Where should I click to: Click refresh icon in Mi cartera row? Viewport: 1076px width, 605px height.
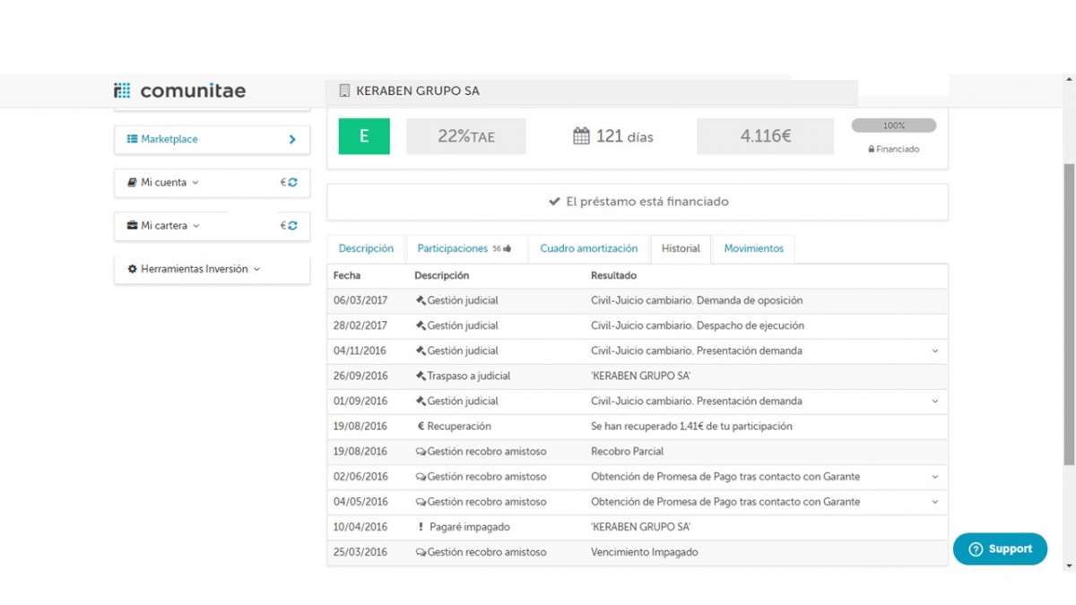(x=292, y=226)
